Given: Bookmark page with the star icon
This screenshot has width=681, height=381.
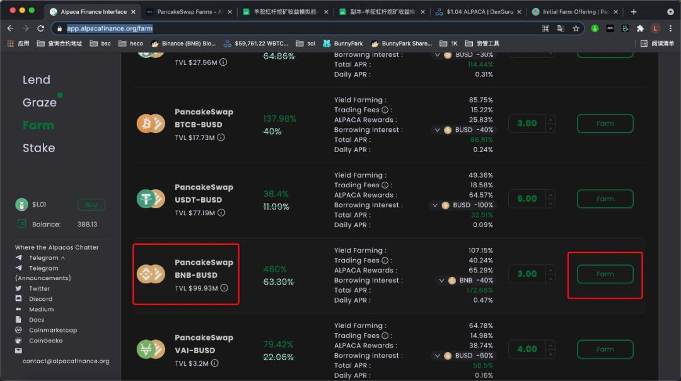Looking at the screenshot, I should tap(576, 28).
